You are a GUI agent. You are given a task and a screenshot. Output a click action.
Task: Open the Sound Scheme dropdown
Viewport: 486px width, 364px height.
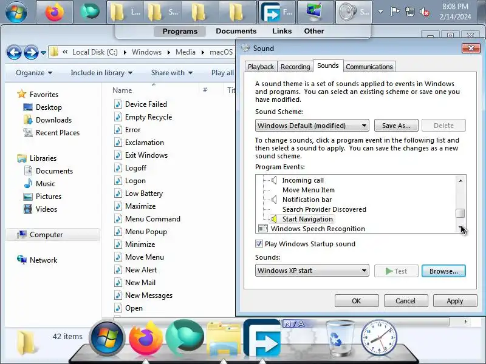312,126
